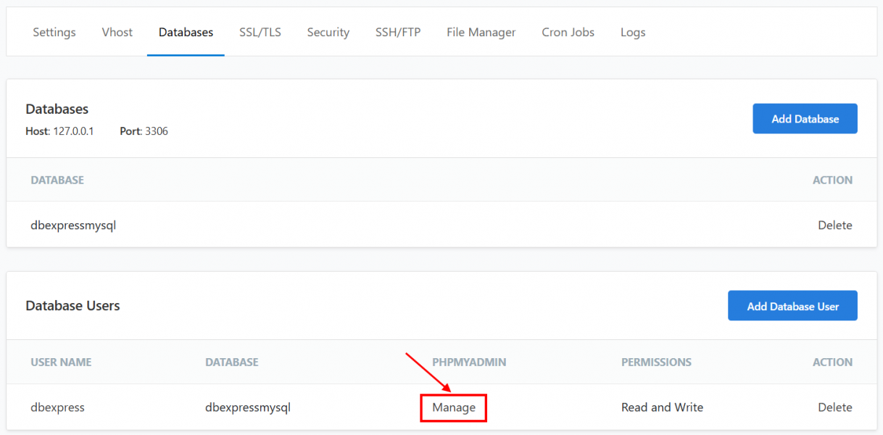Screen dimensions: 883x435
Task: Click dbexpressmysql in the Database Users row
Action: click(248, 407)
